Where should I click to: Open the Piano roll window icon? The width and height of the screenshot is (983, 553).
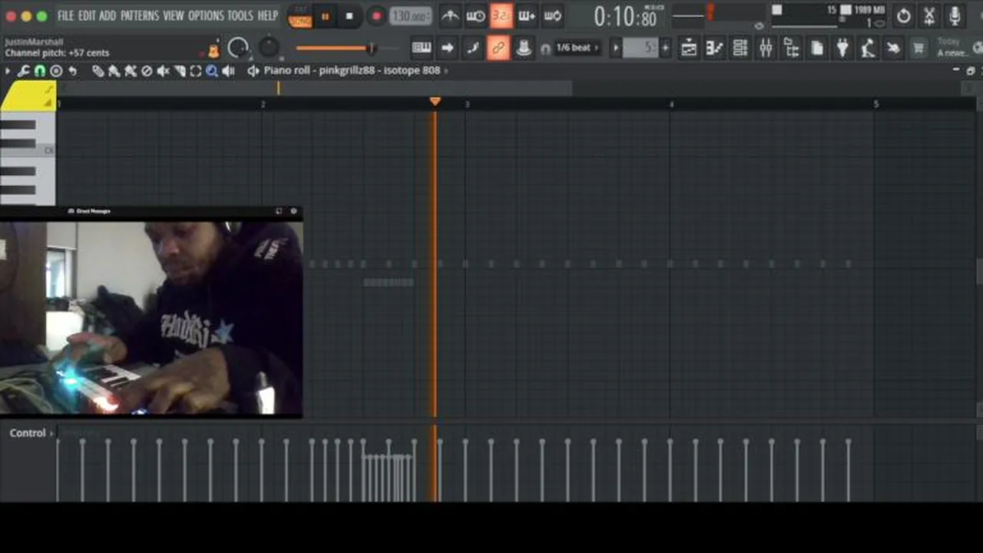(x=714, y=48)
